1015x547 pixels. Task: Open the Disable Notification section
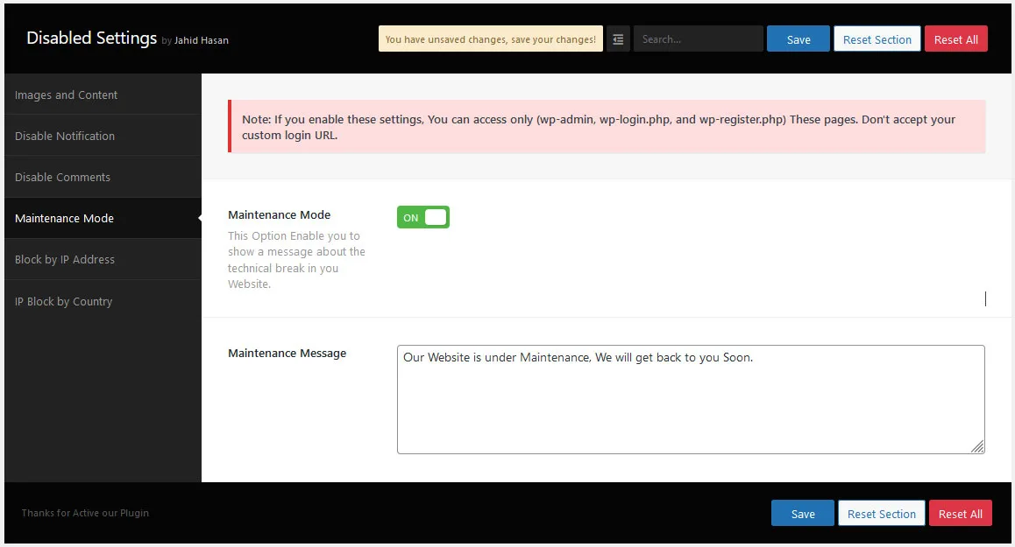(x=103, y=136)
